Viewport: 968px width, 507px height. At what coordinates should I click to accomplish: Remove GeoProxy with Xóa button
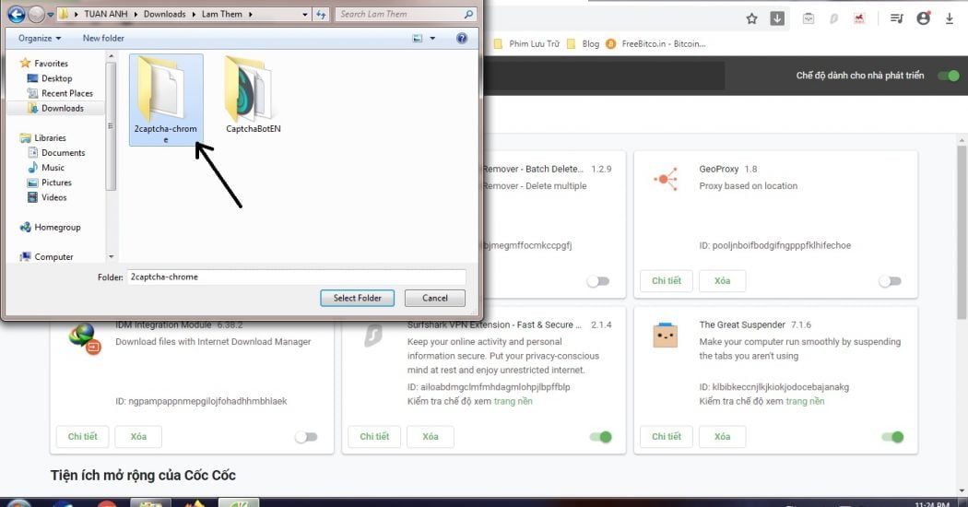[722, 280]
